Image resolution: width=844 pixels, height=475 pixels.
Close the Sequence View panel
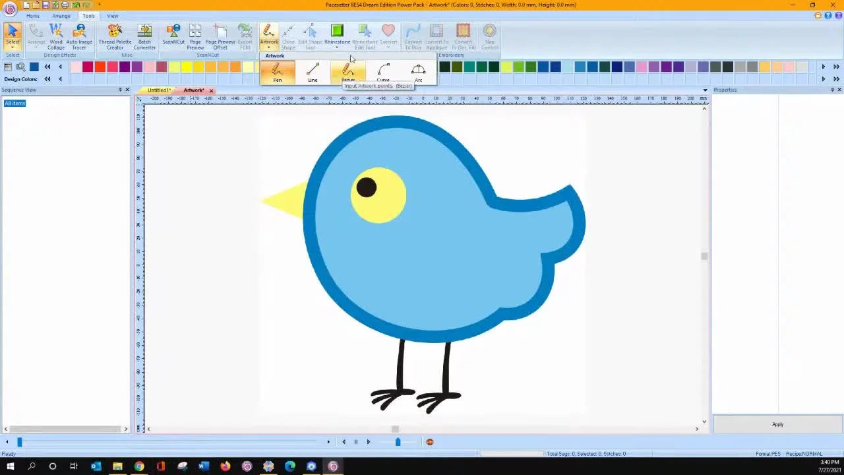pos(127,90)
